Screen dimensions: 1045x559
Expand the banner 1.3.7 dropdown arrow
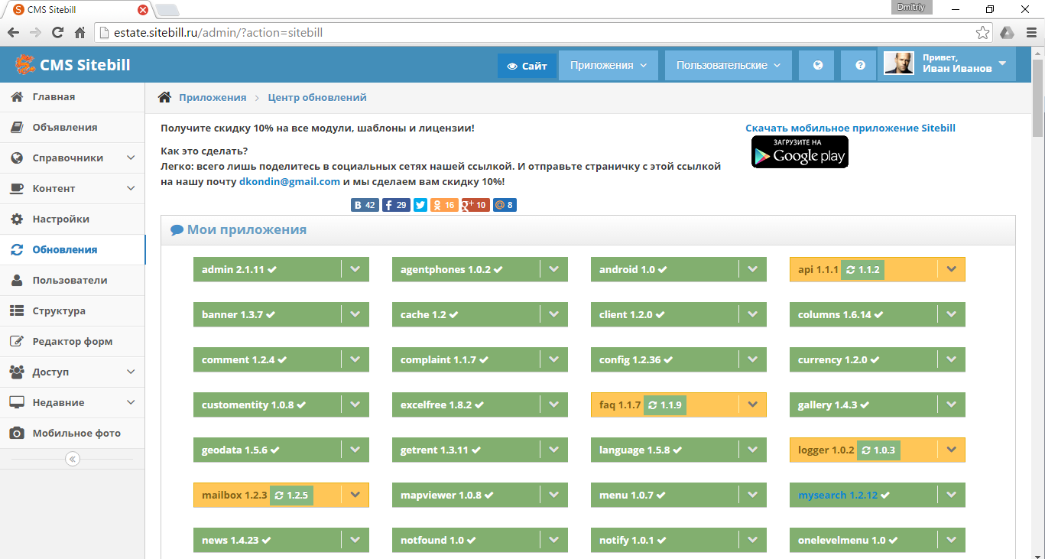click(355, 315)
